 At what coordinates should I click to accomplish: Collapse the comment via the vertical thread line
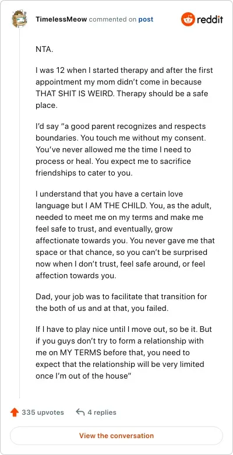click(19, 213)
